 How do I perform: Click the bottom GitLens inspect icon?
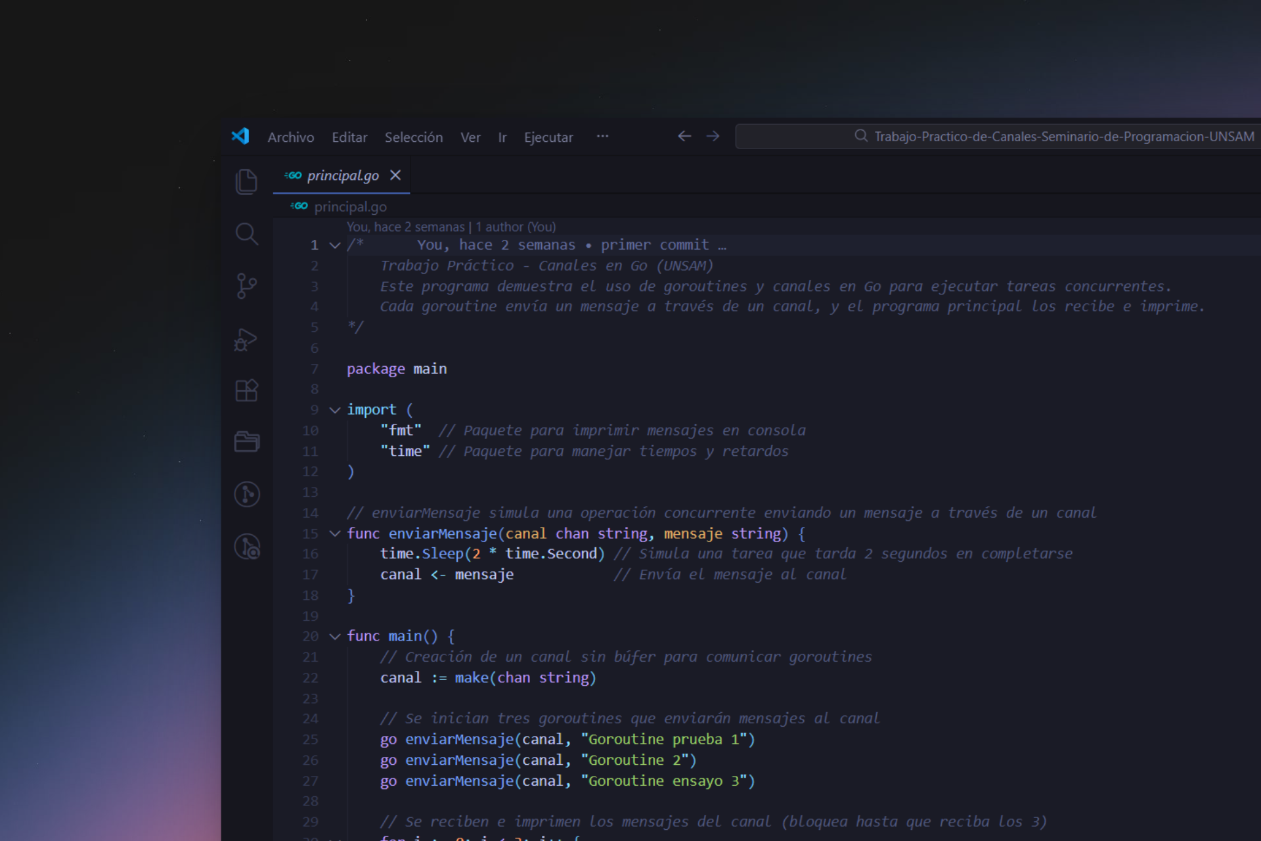(x=247, y=547)
